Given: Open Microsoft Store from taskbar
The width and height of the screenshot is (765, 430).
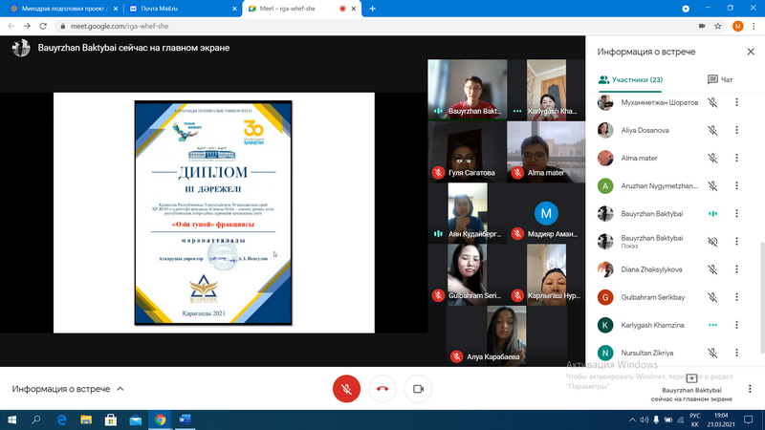Looking at the screenshot, I should [111, 419].
